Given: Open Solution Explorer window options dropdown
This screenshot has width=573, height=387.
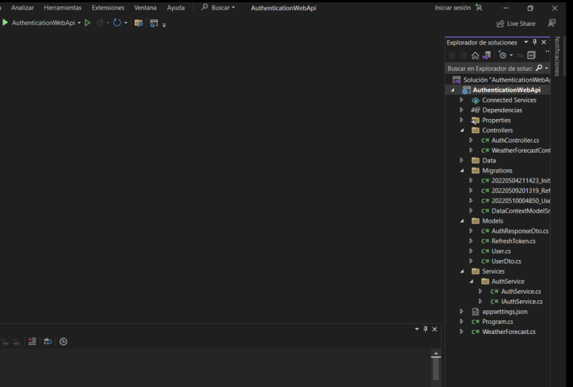Looking at the screenshot, I should click(526, 42).
